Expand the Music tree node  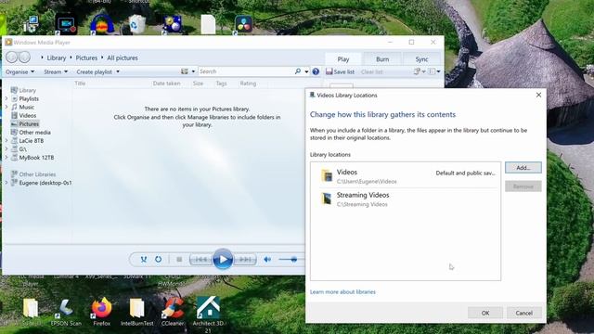click(x=6, y=108)
